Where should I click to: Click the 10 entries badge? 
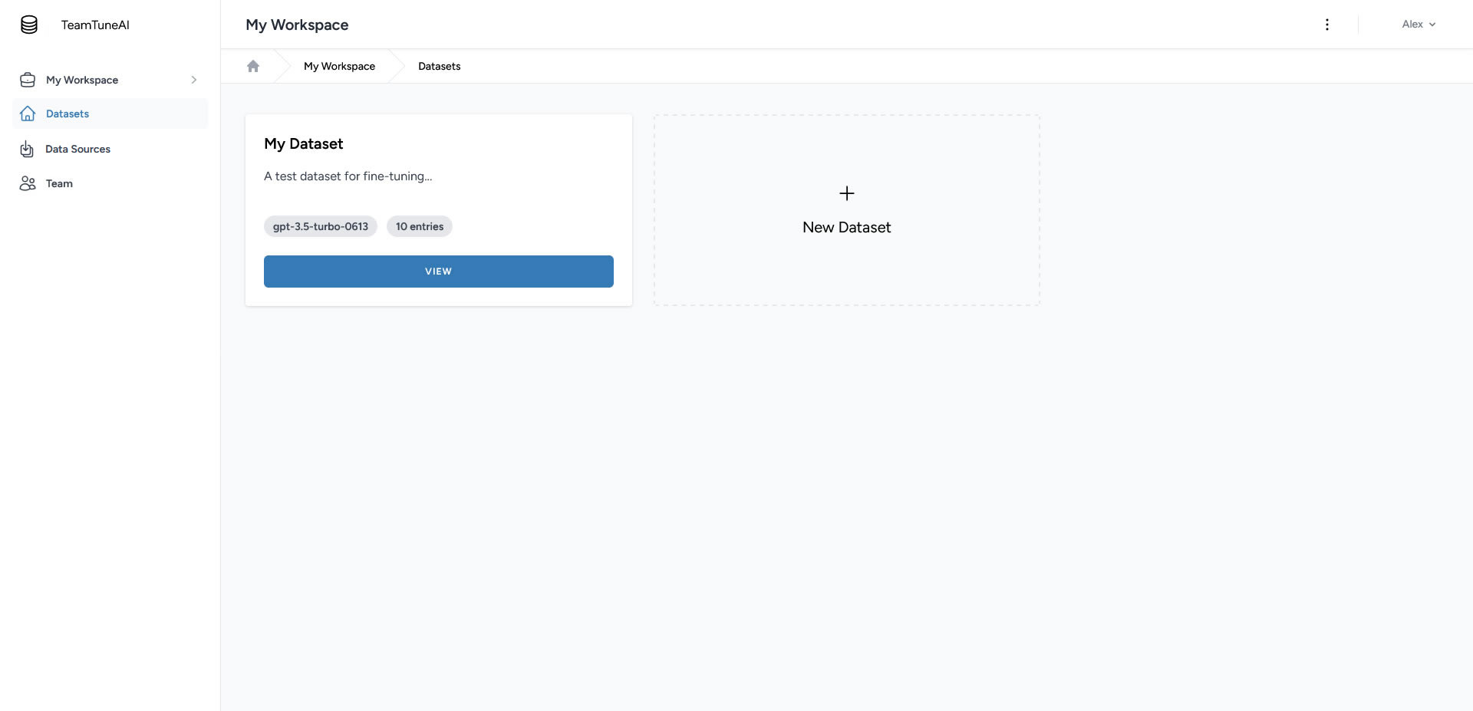click(419, 226)
